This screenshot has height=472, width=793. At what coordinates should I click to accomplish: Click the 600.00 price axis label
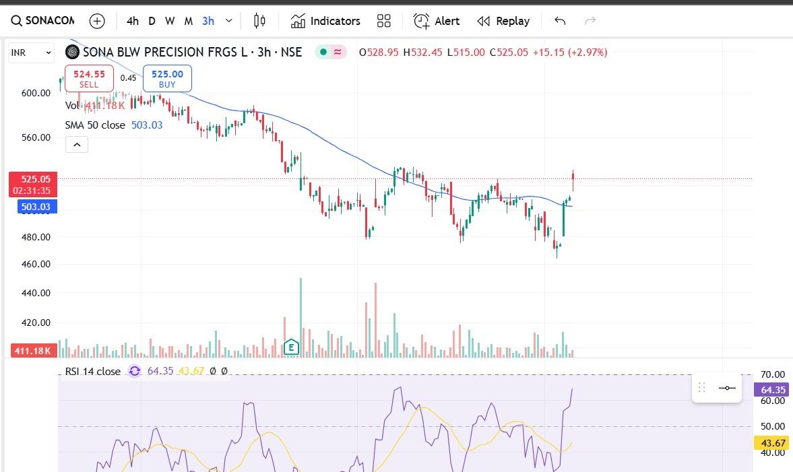point(36,93)
